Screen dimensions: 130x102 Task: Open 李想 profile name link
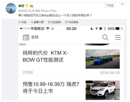click(x=21, y=6)
